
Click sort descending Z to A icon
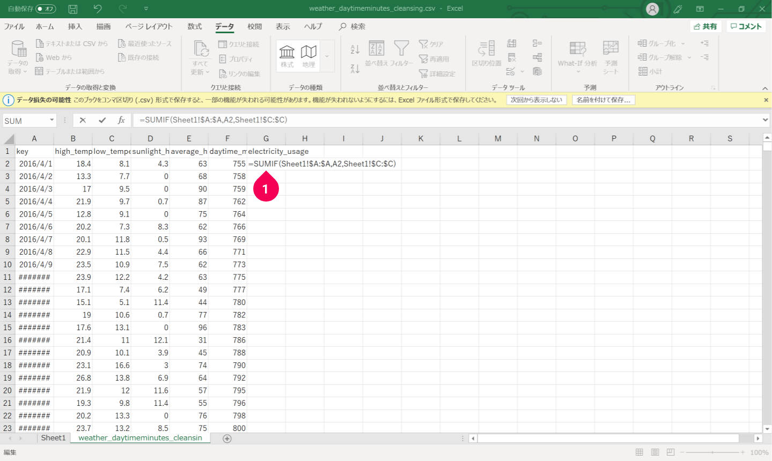pyautogui.click(x=355, y=68)
